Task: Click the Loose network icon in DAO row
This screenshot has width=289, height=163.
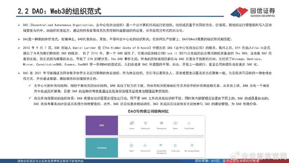Action: 132,123
